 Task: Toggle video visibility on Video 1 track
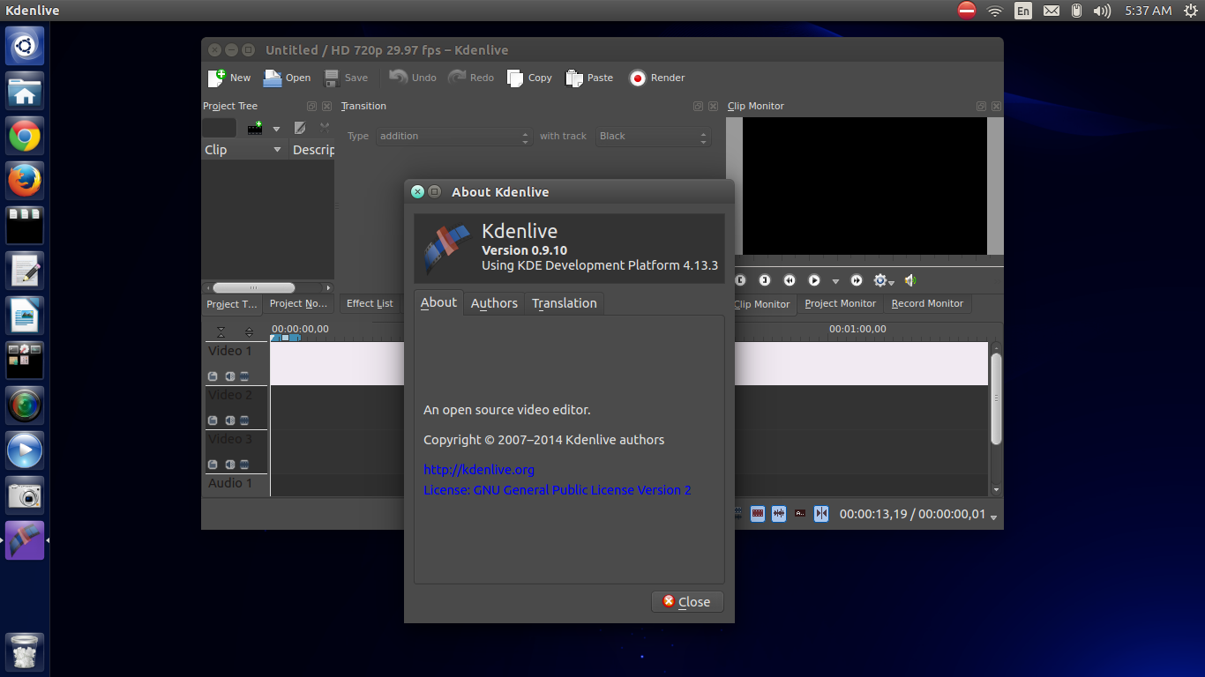click(x=244, y=376)
